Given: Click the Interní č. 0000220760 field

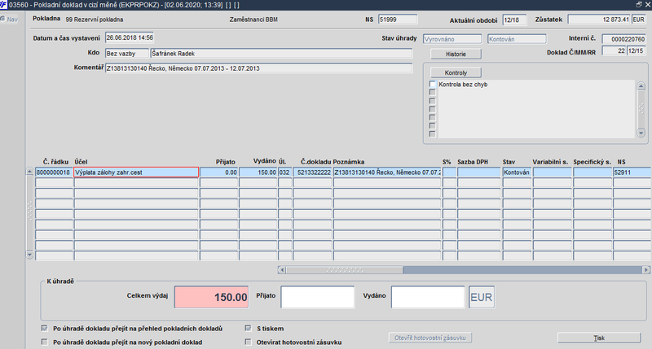Looking at the screenshot, I should (623, 39).
